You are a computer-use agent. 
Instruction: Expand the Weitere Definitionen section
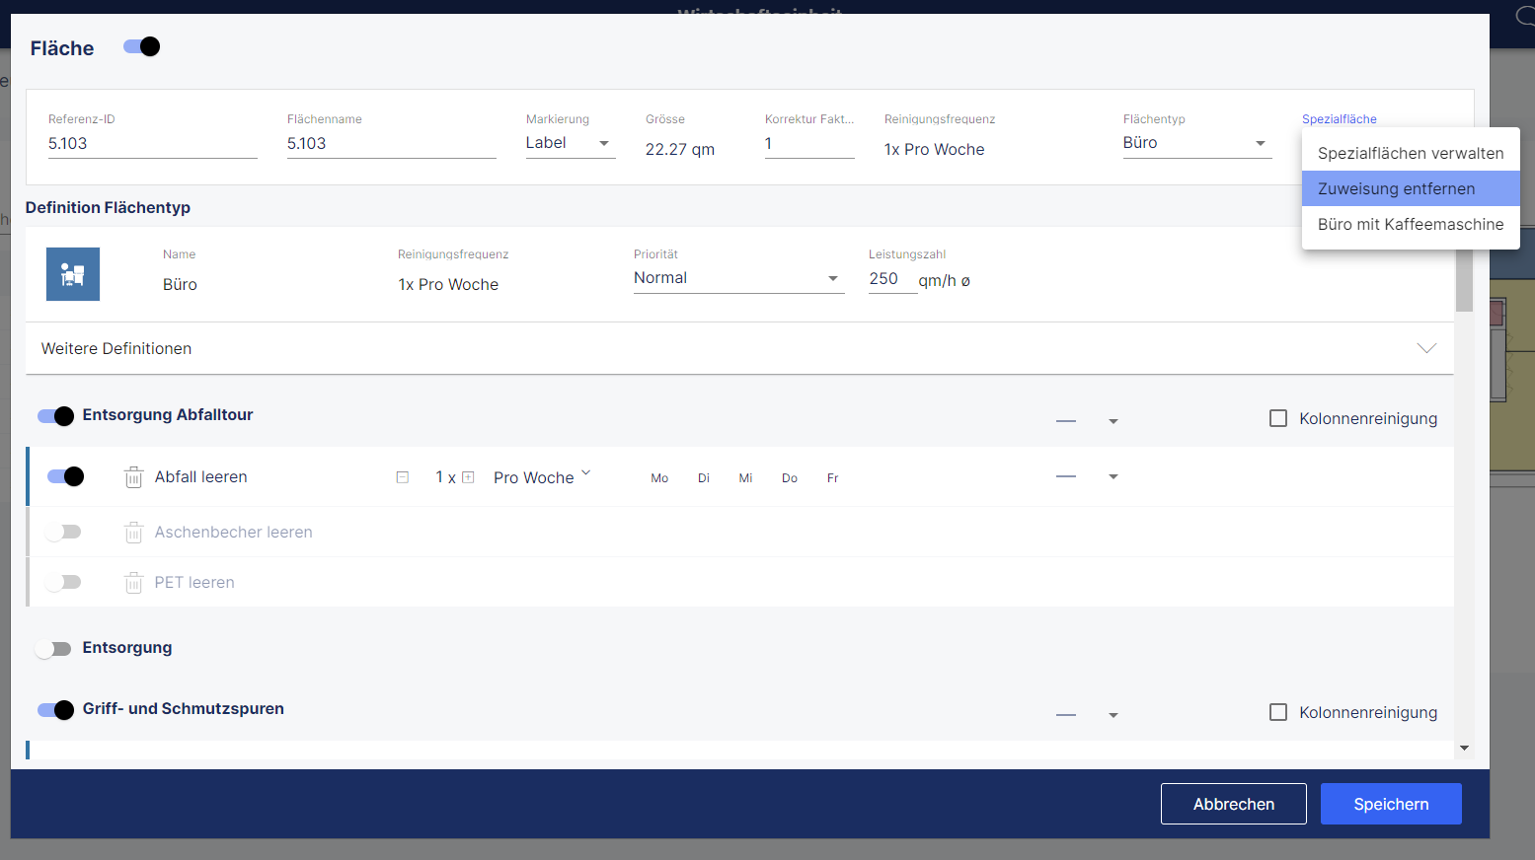[x=739, y=348]
